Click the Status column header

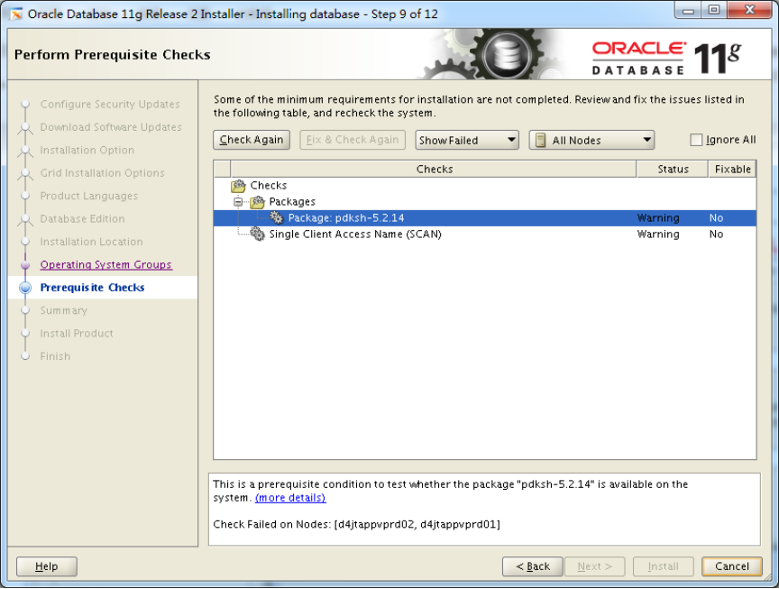coord(673,169)
